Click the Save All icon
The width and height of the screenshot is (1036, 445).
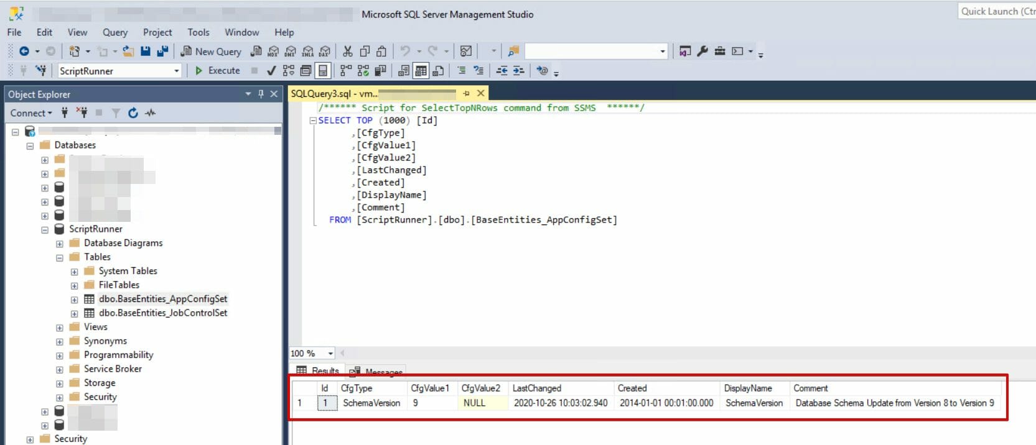pos(162,52)
